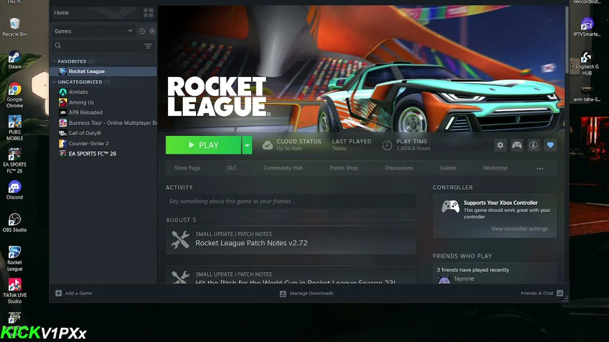Select the EA SPORTS FC 26 desktop shortcut
609x342 pixels.
pyautogui.click(x=15, y=161)
